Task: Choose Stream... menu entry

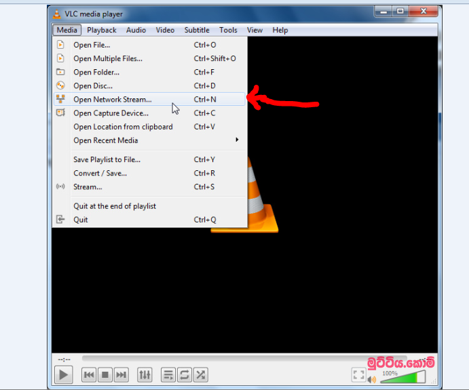Action: point(149,187)
